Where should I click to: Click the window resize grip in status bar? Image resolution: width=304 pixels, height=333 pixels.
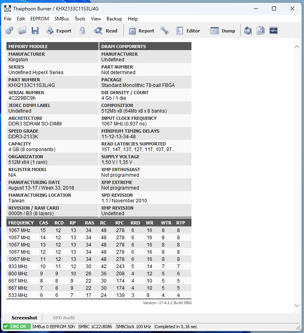pos(298,327)
